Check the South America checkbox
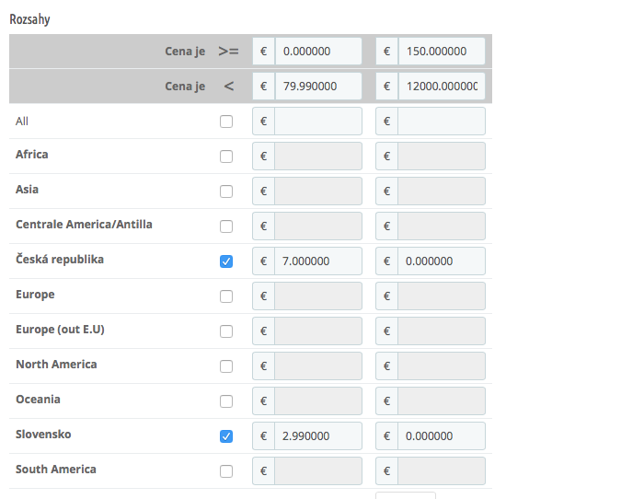The height and width of the screenshot is (499, 621). pyautogui.click(x=226, y=471)
